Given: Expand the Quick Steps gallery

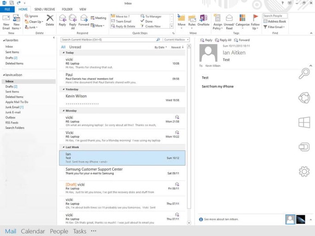Looking at the screenshot, I should click(172, 26).
